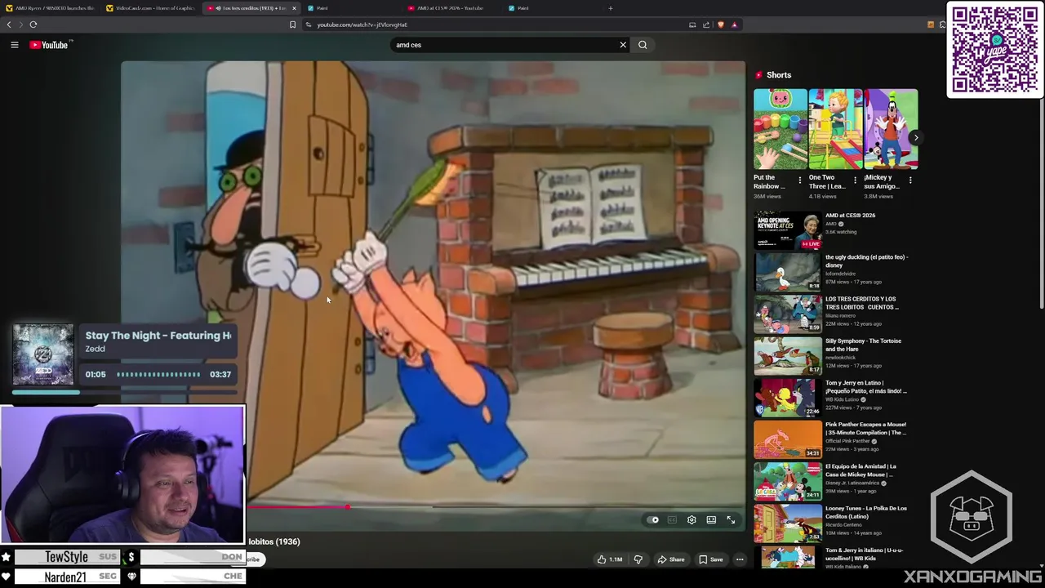This screenshot has width=1045, height=588.
Task: Switch to the last Paint tab
Action: click(552, 8)
